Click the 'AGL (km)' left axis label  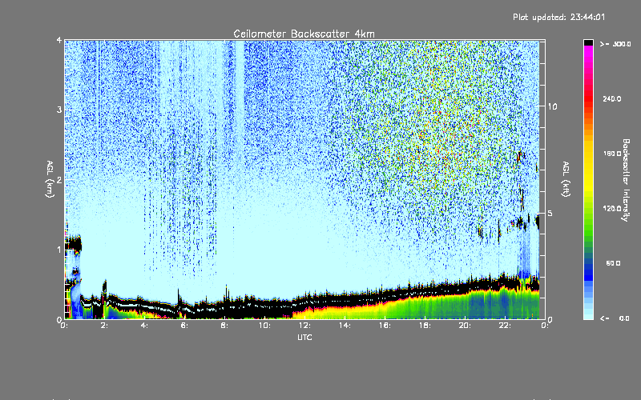50,179
